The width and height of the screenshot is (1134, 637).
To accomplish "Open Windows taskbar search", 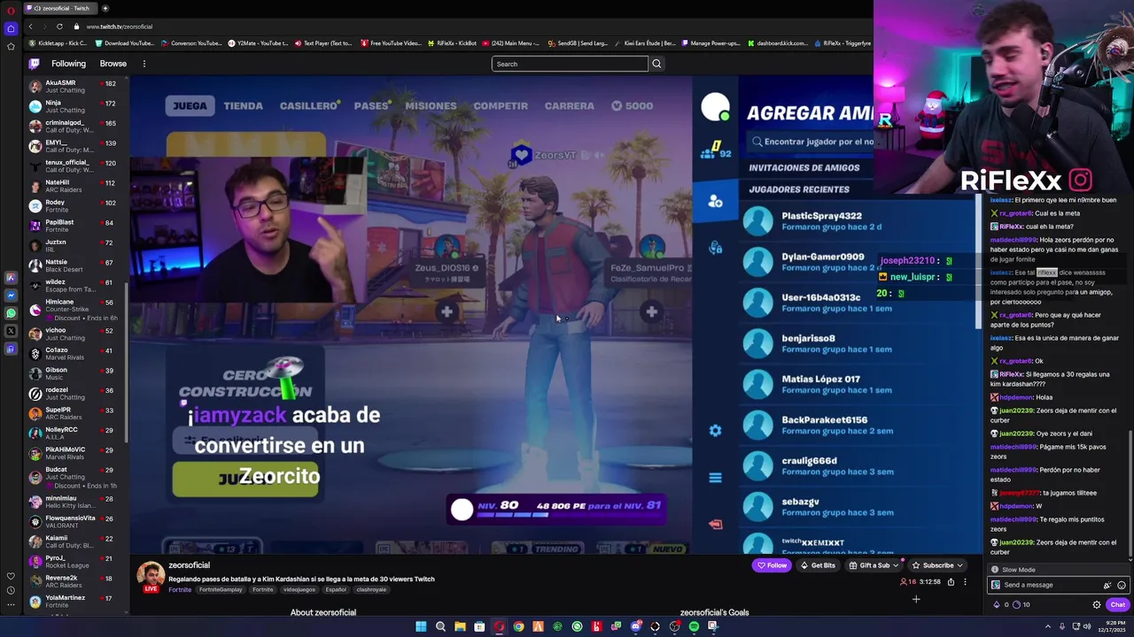I will [440, 626].
